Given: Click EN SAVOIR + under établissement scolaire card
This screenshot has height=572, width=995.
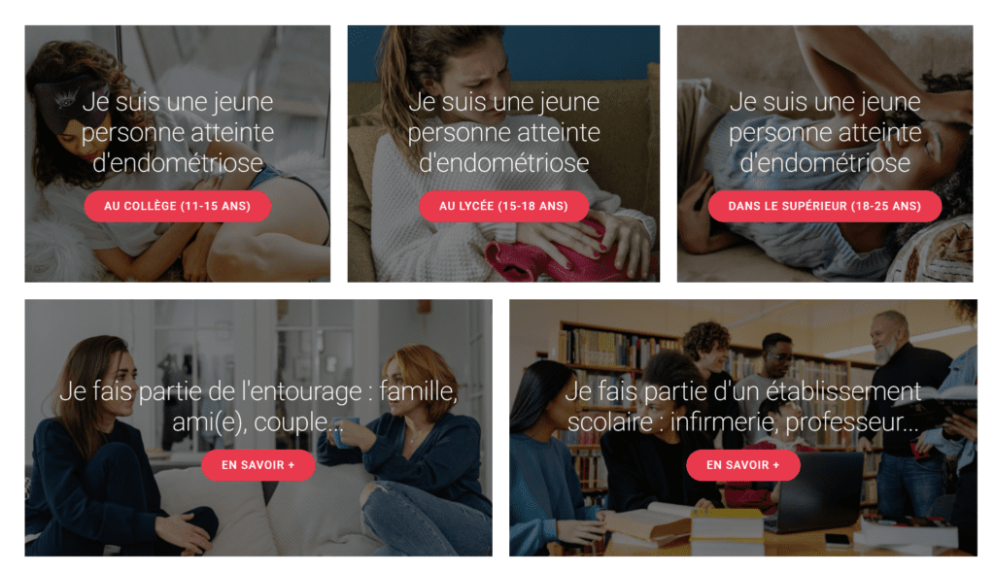Looking at the screenshot, I should coord(743,465).
